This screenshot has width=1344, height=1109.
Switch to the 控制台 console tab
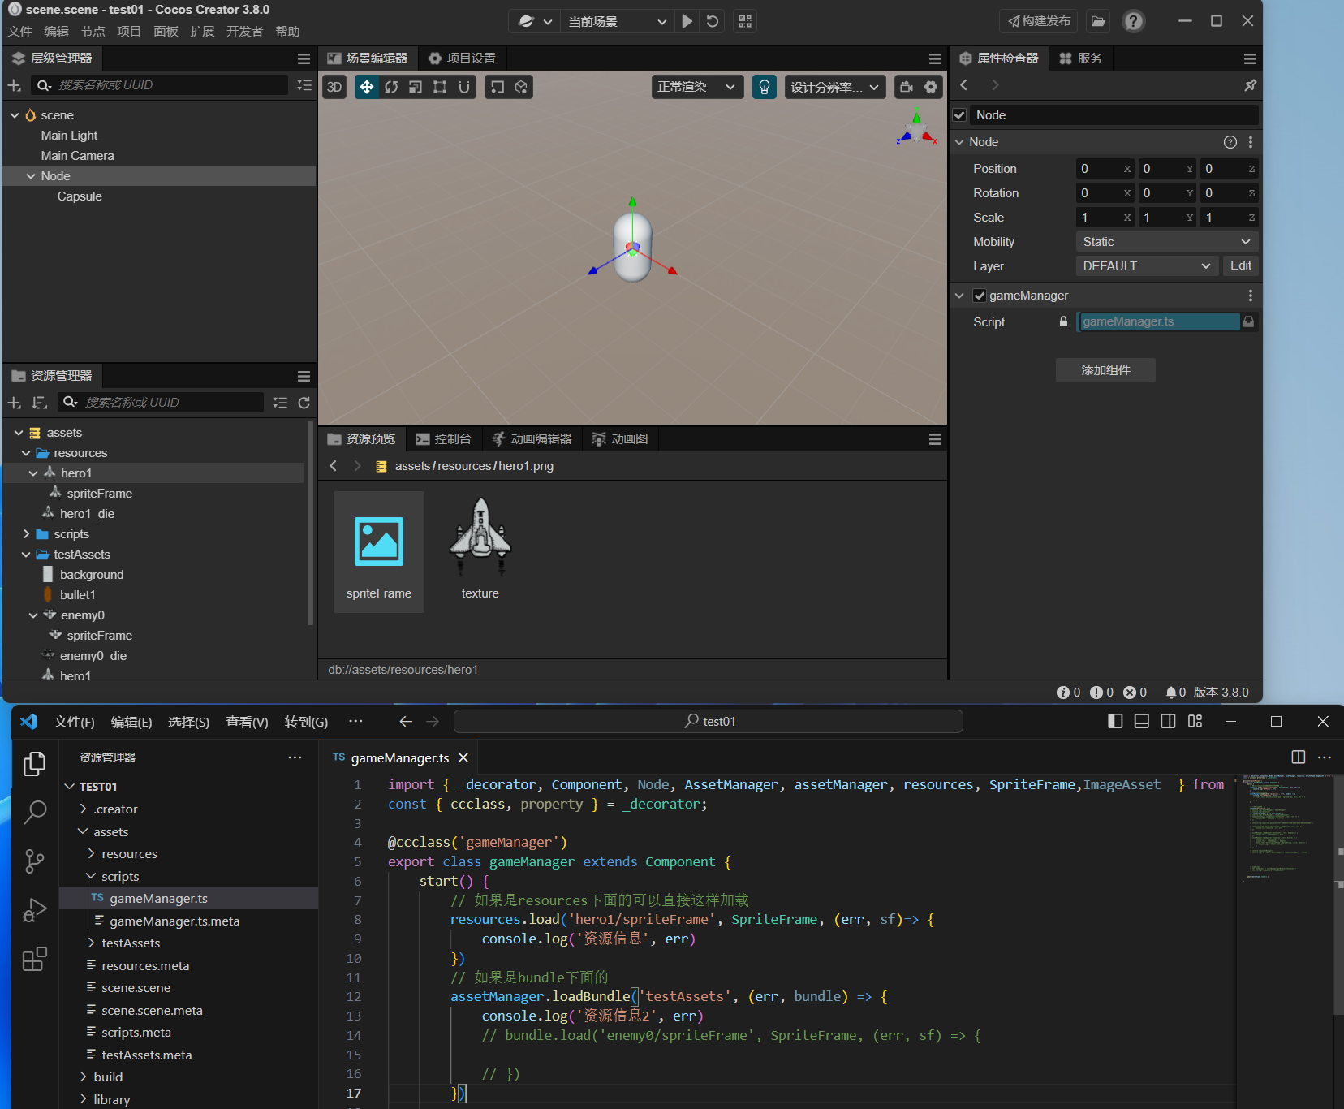click(x=444, y=439)
